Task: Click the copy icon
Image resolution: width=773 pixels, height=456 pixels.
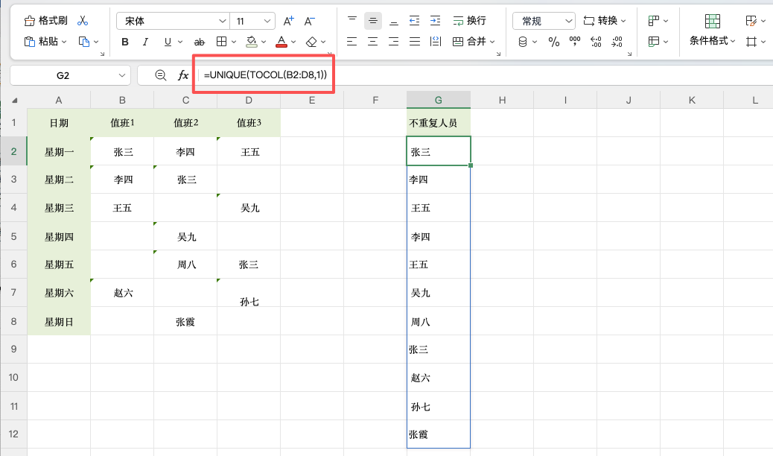Action: [84, 42]
